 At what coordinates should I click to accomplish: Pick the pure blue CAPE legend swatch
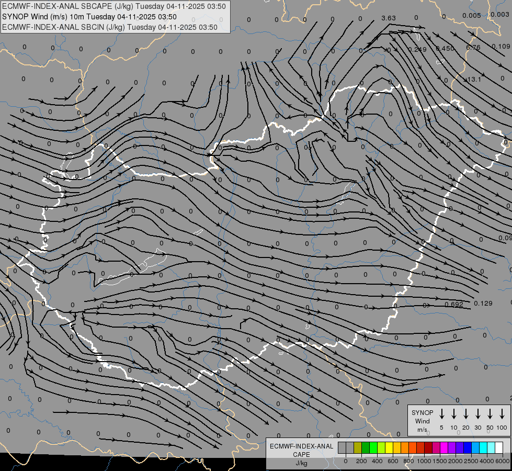(468, 448)
